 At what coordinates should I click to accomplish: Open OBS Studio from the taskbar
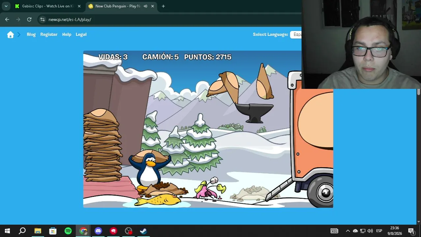point(128,231)
